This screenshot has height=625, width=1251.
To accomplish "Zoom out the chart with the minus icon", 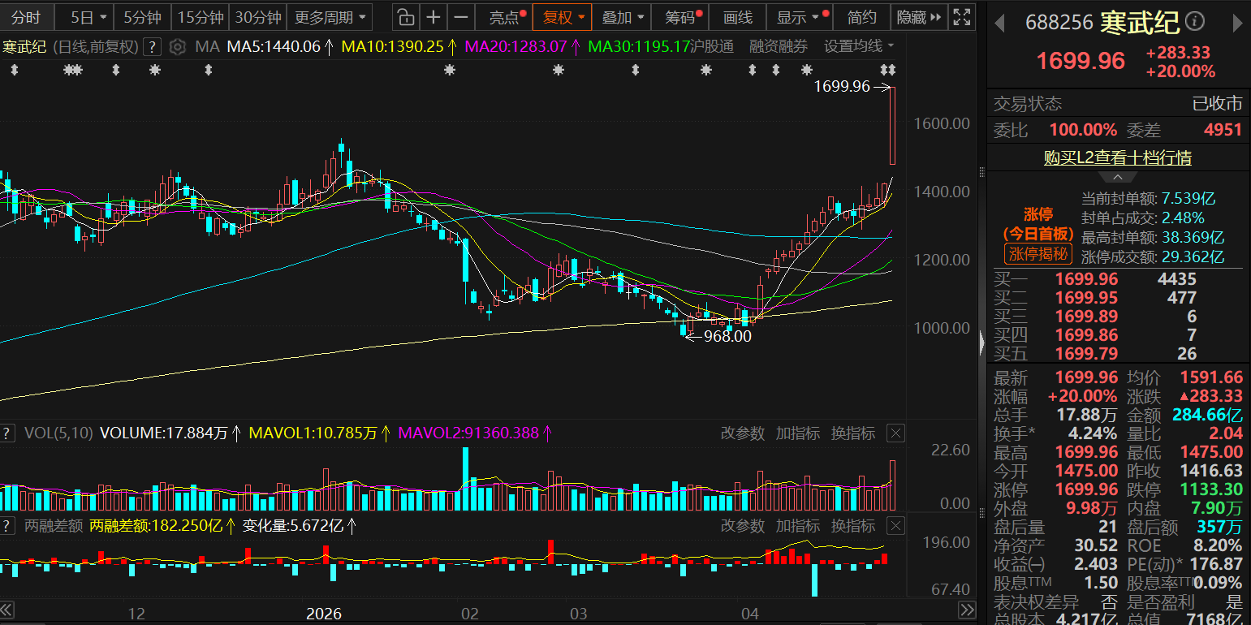I will (461, 17).
